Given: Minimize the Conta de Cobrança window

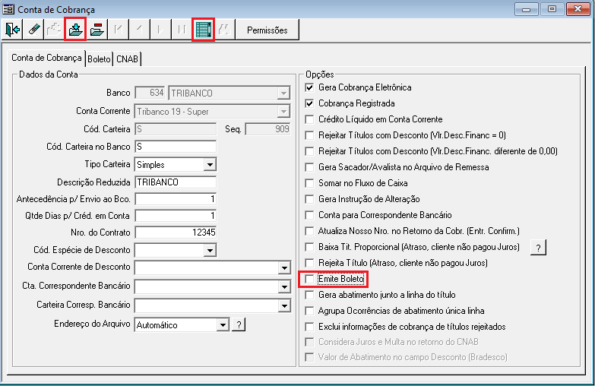Looking at the screenshot, I should pyautogui.click(x=527, y=9).
